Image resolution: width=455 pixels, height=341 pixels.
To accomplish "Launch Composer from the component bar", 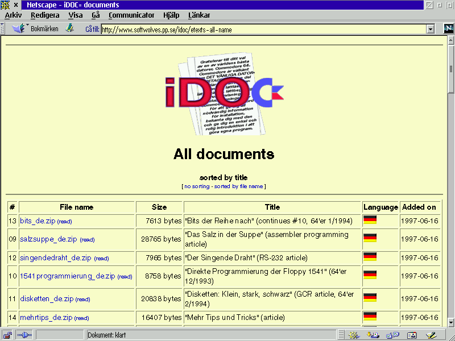I will pyautogui.click(x=431, y=335).
